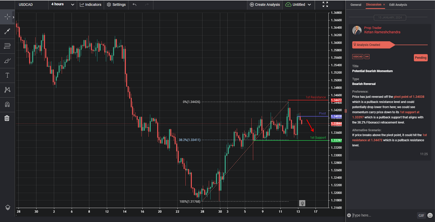Viewport: 435px width, 222px height.
Task: Click the Pivot line label
Action: pos(322,114)
